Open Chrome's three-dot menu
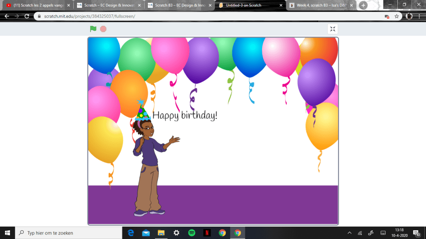This screenshot has height=239, width=426. (x=420, y=16)
